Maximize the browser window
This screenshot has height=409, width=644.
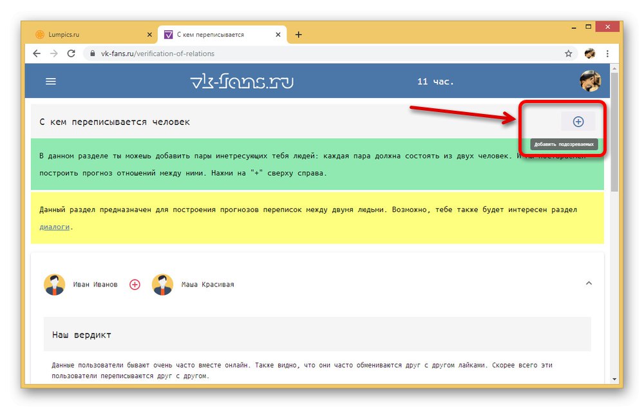point(588,26)
